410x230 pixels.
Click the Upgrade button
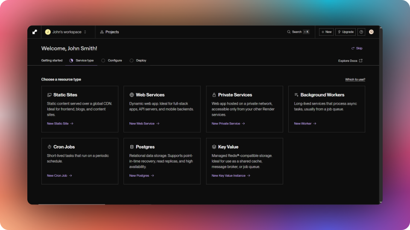346,32
